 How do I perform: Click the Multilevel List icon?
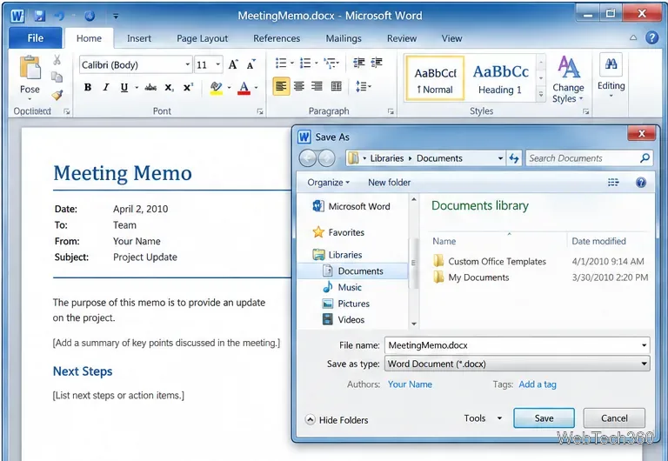[330, 63]
